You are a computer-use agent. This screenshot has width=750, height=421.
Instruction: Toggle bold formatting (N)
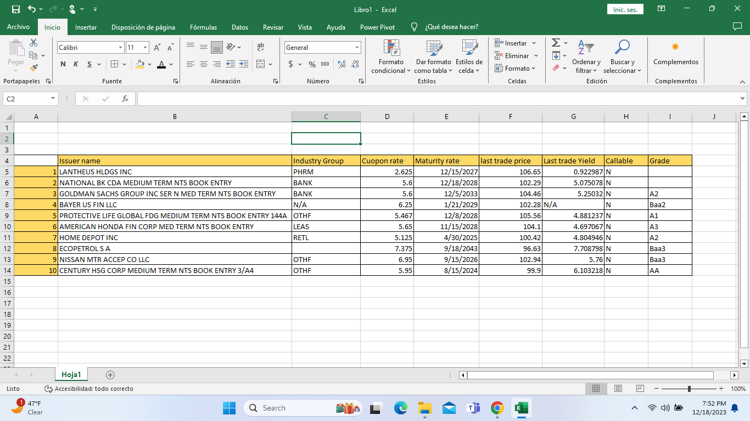pyautogui.click(x=63, y=64)
